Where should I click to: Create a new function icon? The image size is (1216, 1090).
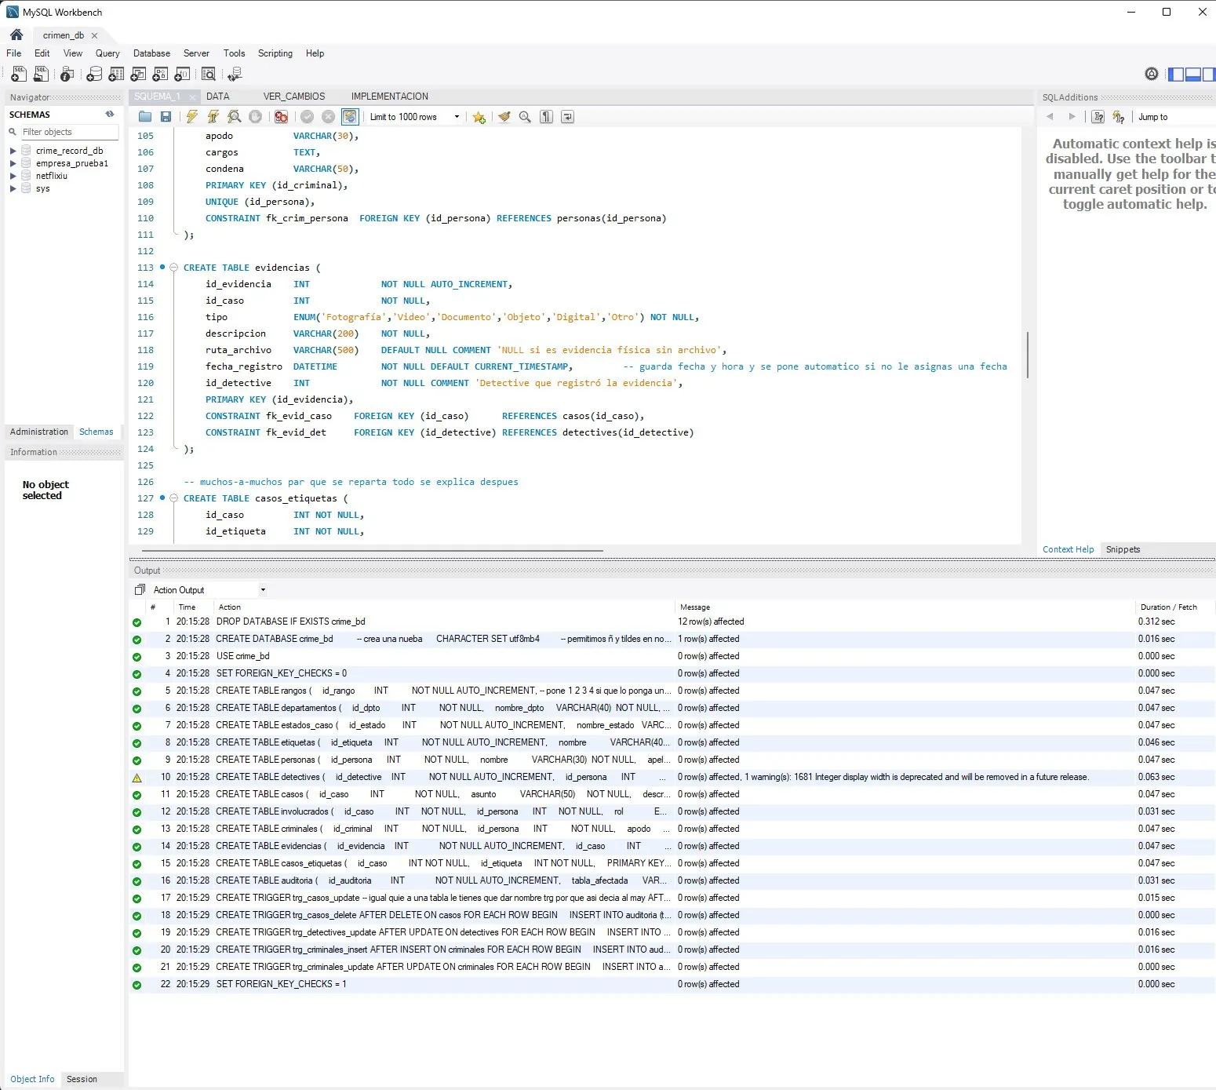pos(182,74)
